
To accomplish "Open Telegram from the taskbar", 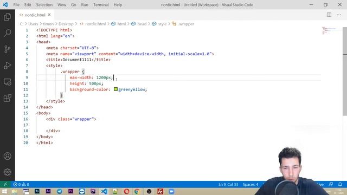I will click(59, 191).
